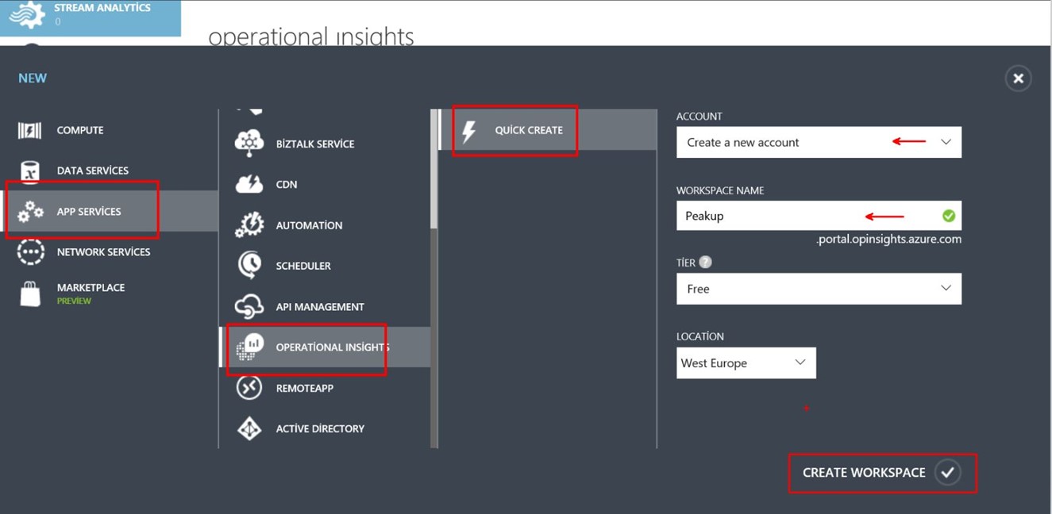Click the Tier help question mark icon
This screenshot has height=514, width=1052.
(705, 263)
